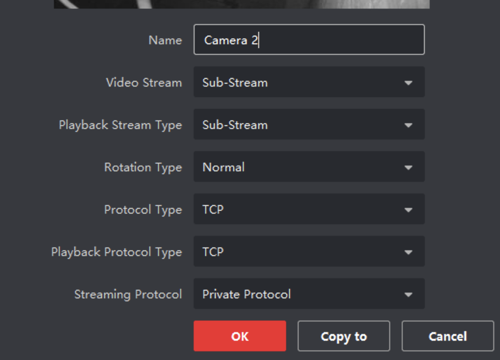Click the Rotation Type label text
Image resolution: width=500 pixels, height=360 pixels.
tap(143, 167)
